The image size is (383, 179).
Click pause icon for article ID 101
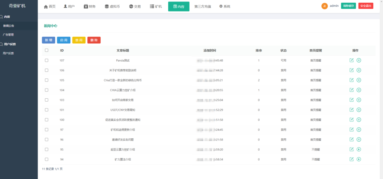[x=359, y=109]
